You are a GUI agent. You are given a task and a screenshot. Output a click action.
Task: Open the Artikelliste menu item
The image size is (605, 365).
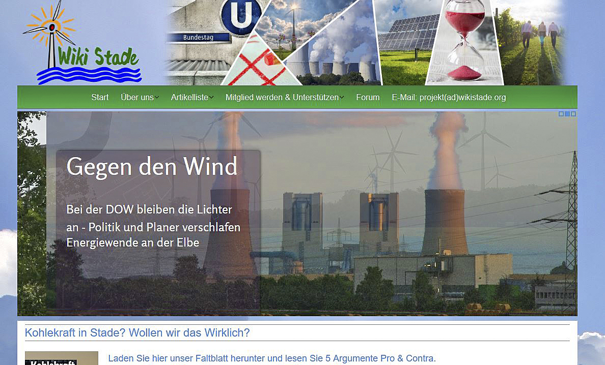tap(189, 98)
